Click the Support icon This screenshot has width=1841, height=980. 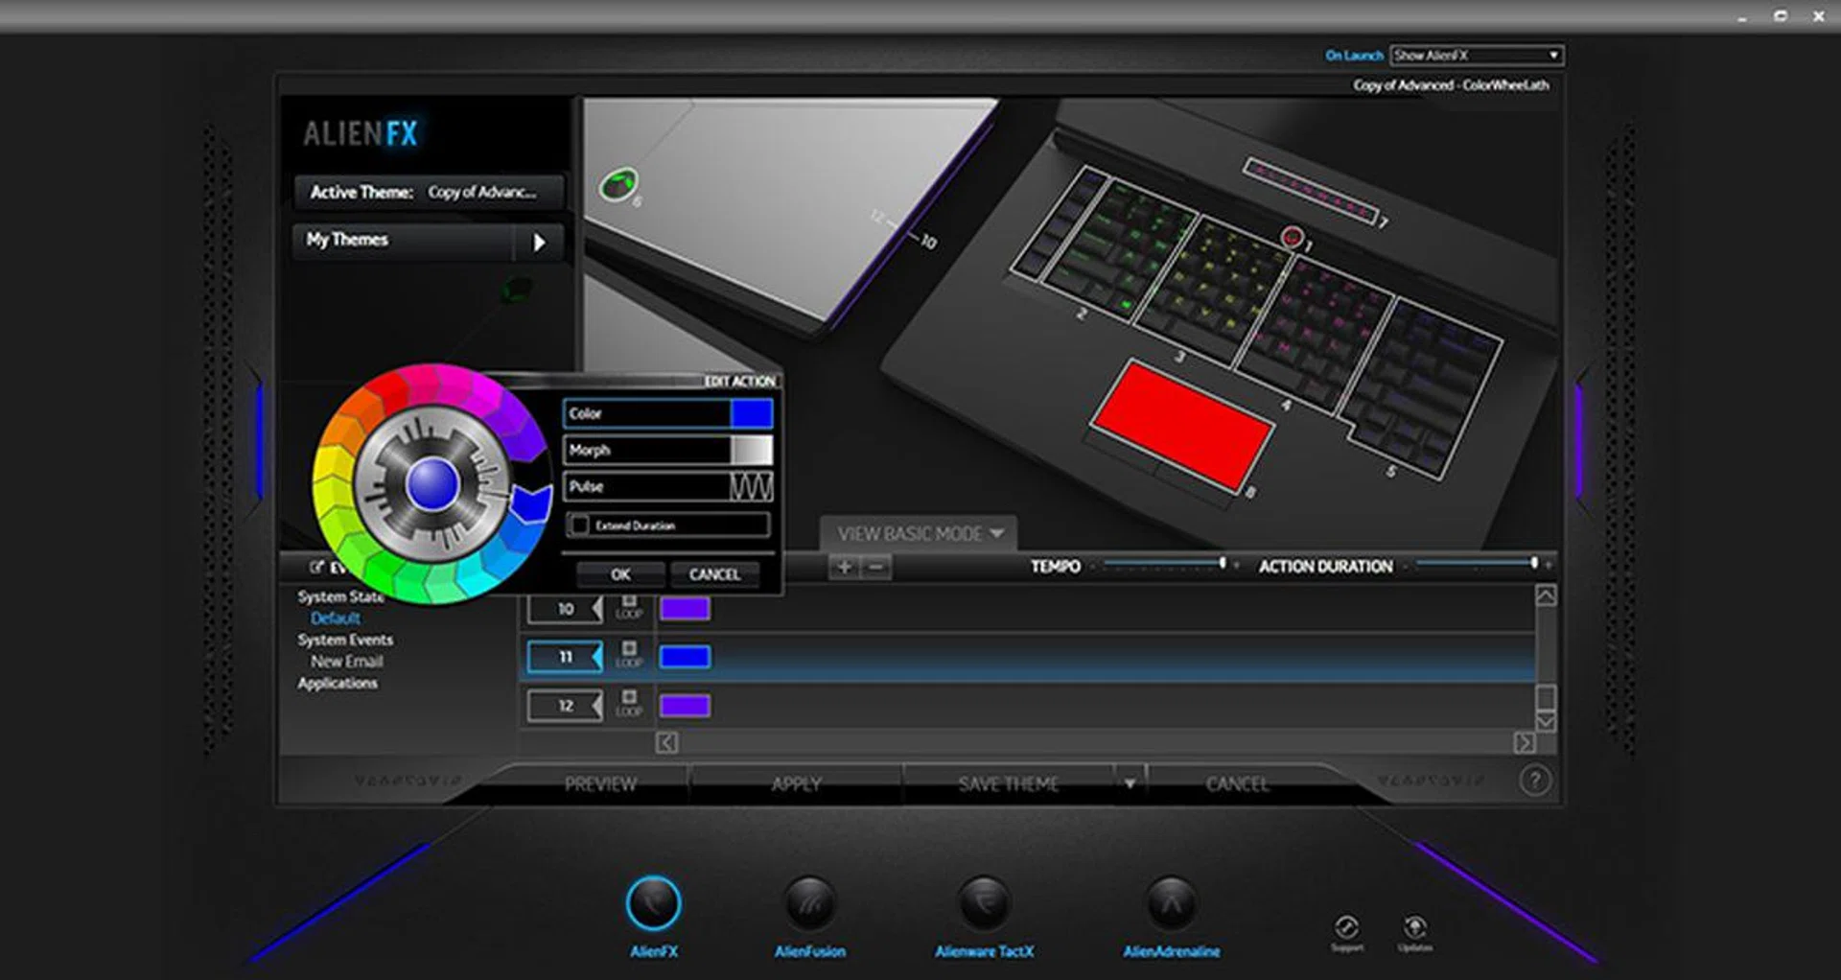[1346, 928]
